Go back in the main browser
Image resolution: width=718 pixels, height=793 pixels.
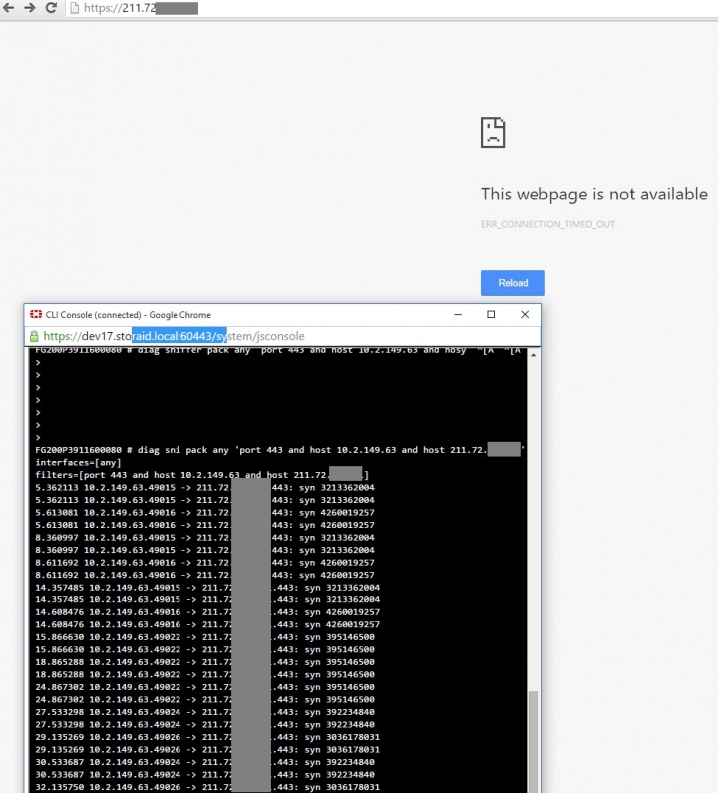9,8
